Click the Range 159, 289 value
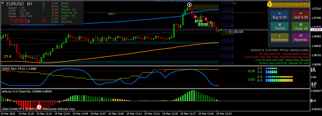This screenshot has width=322, height=116. 24,13
